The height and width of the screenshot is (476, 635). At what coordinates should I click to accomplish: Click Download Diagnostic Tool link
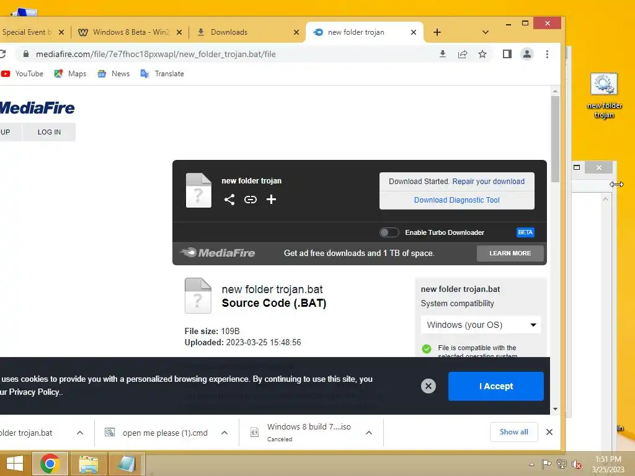click(457, 200)
